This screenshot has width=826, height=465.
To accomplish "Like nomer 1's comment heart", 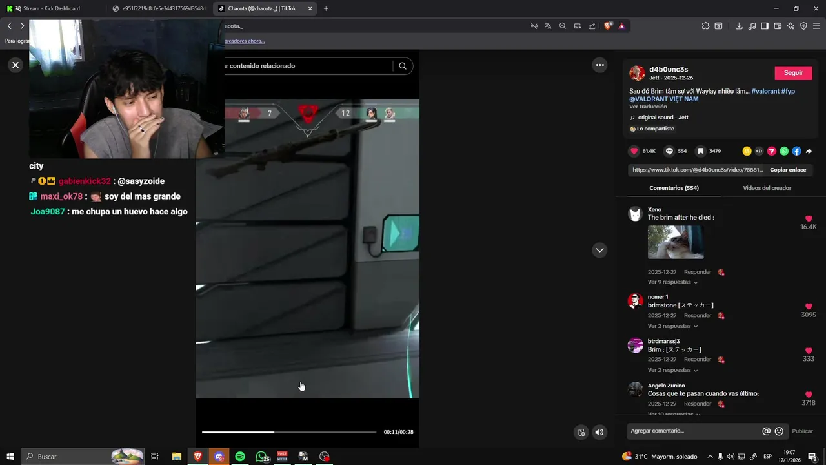I will coord(809,307).
